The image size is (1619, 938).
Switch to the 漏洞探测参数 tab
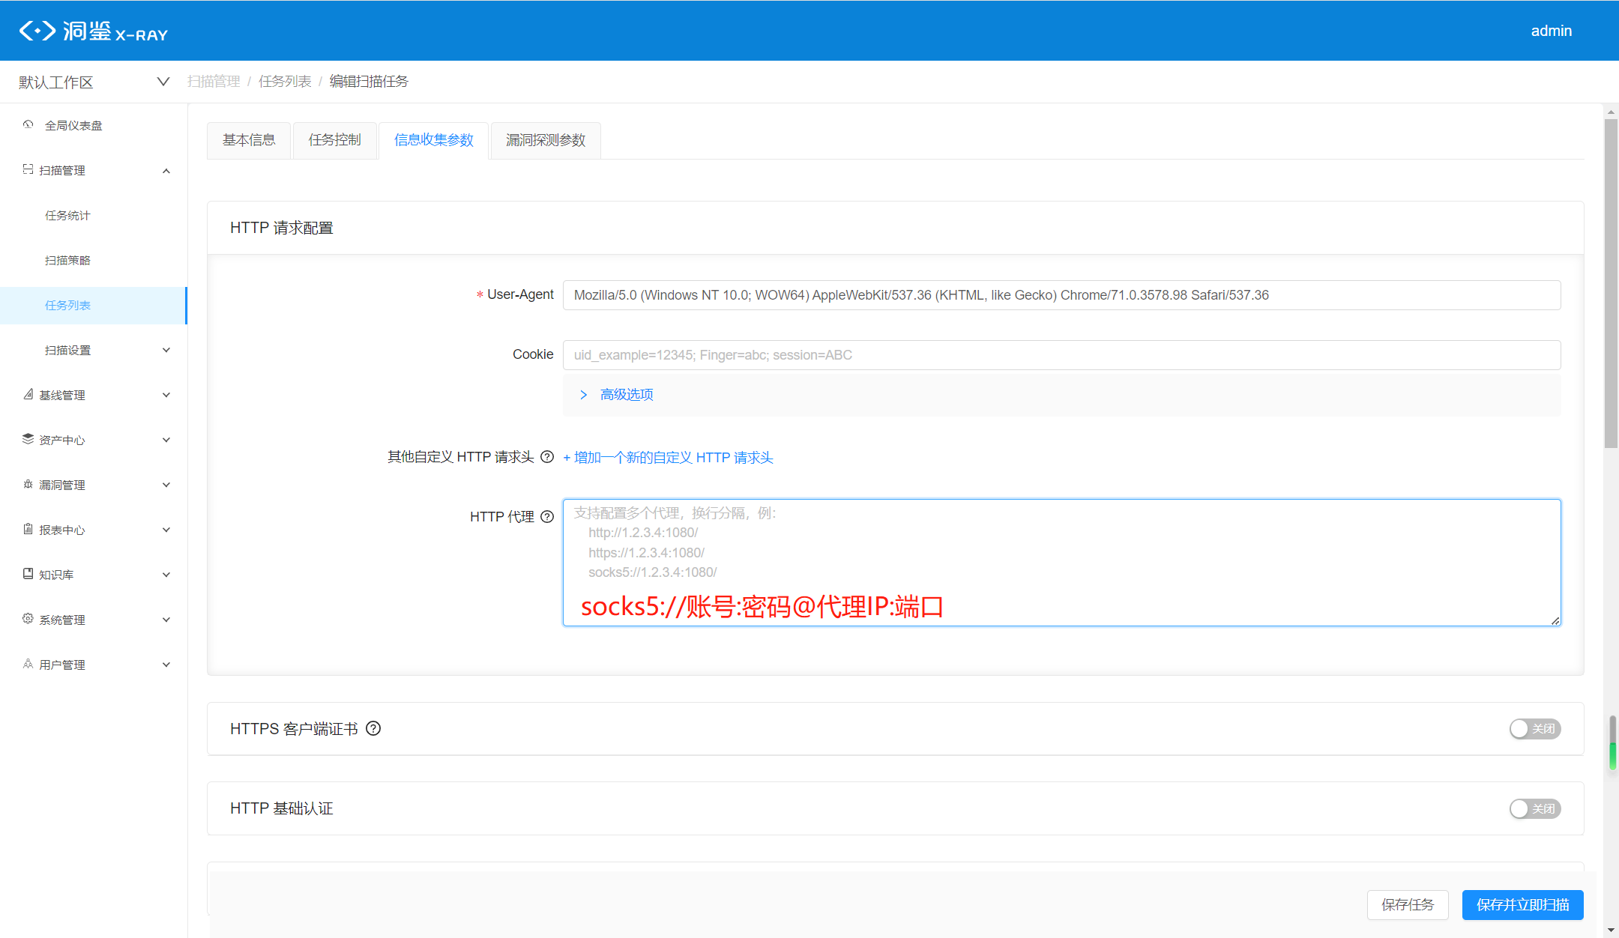pyautogui.click(x=546, y=140)
